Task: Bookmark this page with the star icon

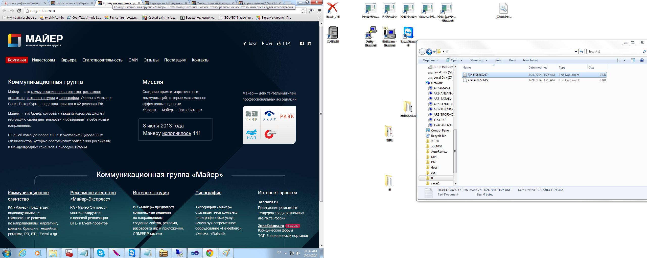Action: coord(303,11)
